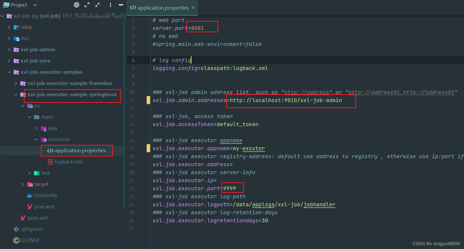Click the main folder icon
The width and height of the screenshot is (464, 249).
[x=37, y=117]
